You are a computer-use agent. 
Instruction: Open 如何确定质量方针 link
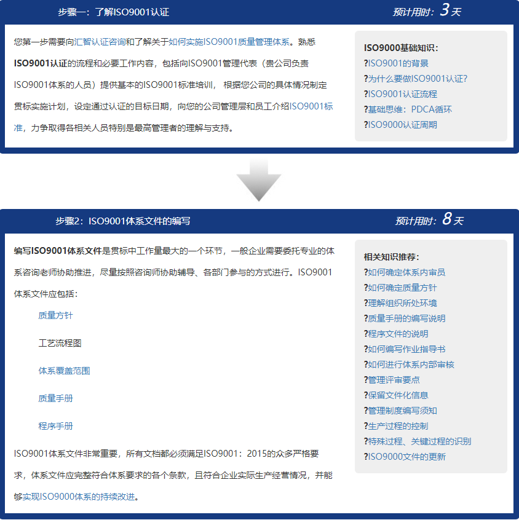(402, 288)
